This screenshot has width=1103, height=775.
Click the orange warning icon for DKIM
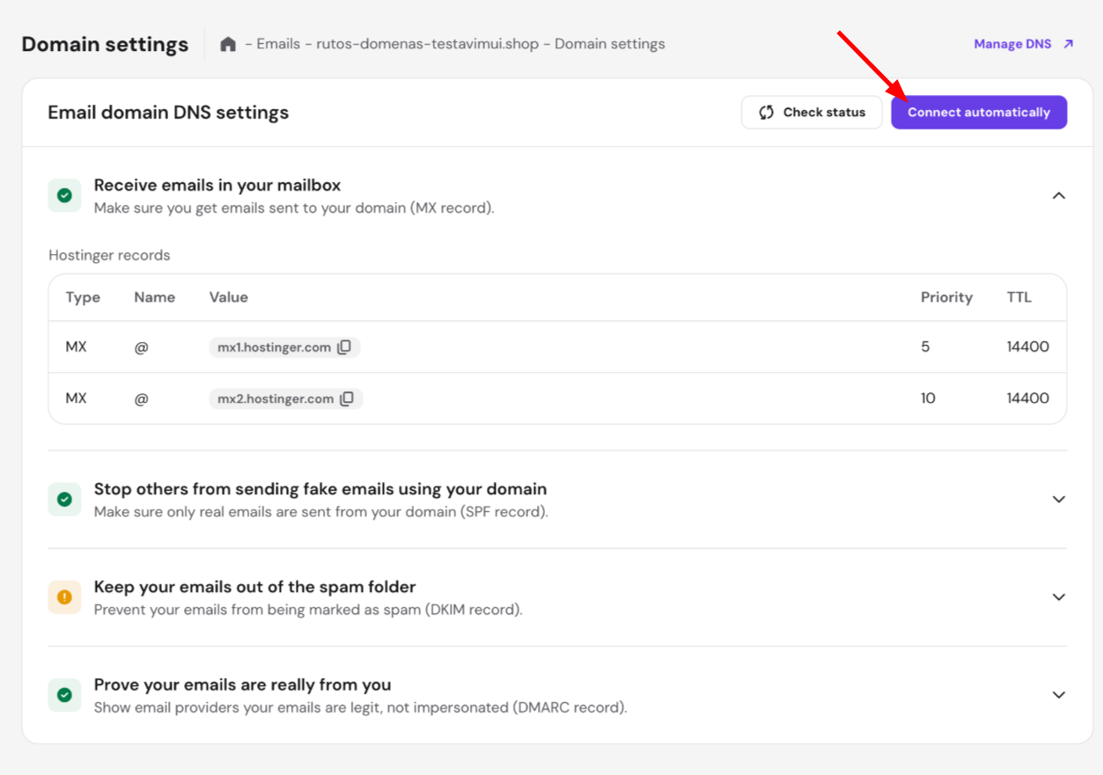coord(64,597)
